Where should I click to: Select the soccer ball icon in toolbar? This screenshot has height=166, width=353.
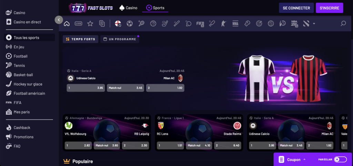pos(130,23)
